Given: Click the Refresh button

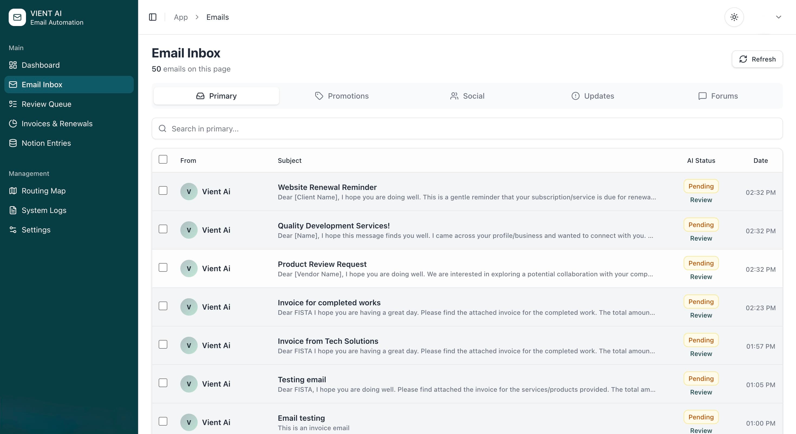Looking at the screenshot, I should pyautogui.click(x=757, y=59).
